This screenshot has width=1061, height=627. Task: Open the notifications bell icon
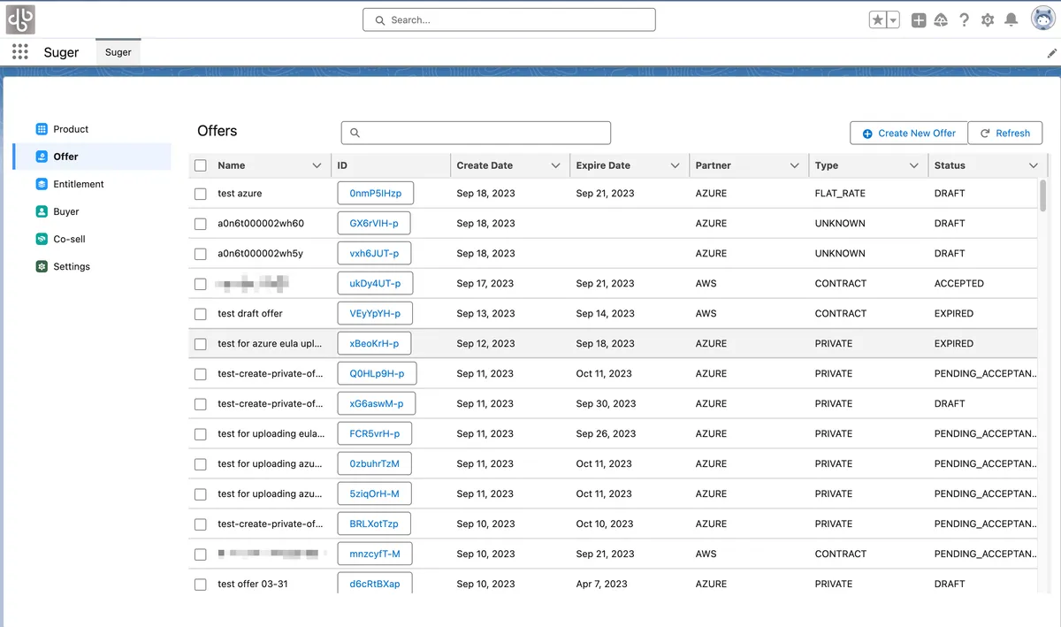pyautogui.click(x=1011, y=20)
